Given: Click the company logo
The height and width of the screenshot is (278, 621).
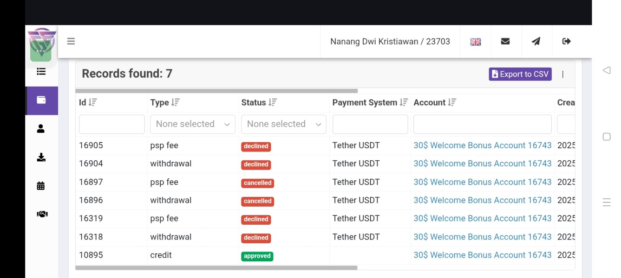Looking at the screenshot, I should click(x=41, y=45).
